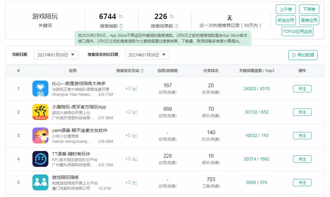
Task: Open keyword coverage link 30132 / 852
Action: (x=256, y=112)
